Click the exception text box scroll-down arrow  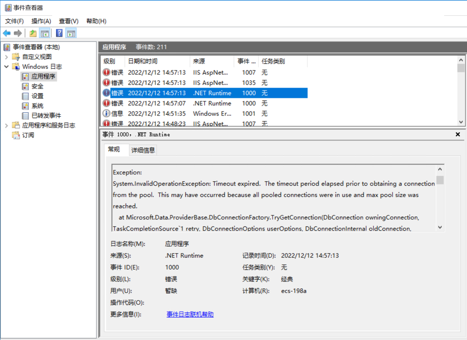pyautogui.click(x=440, y=227)
